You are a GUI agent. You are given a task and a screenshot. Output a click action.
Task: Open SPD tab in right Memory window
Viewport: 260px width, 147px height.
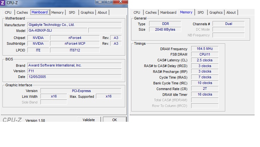pos(201,12)
